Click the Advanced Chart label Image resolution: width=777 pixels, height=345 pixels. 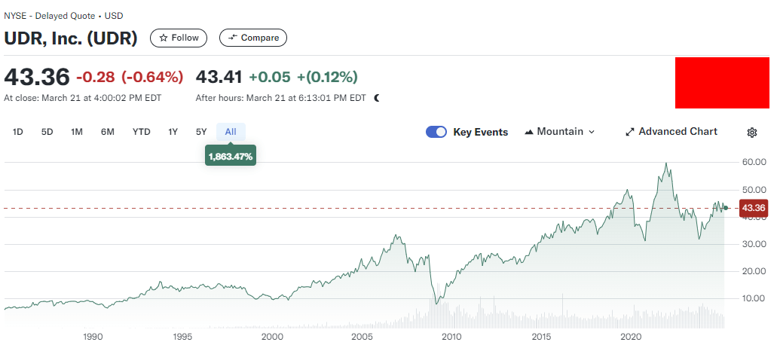678,132
